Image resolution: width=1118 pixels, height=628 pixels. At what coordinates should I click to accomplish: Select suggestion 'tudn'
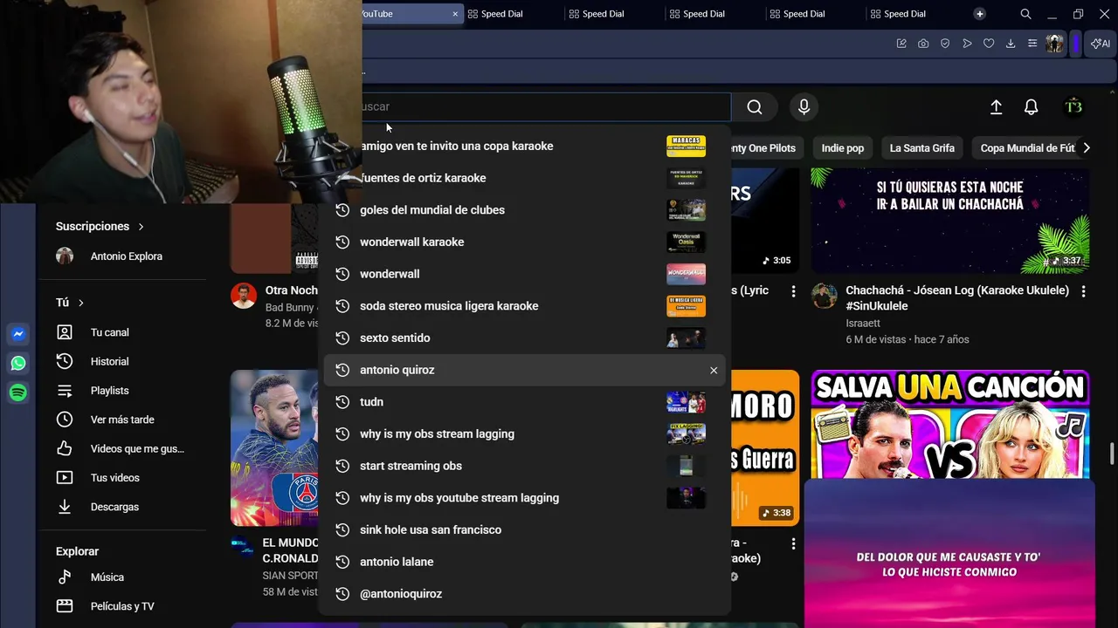(527, 402)
